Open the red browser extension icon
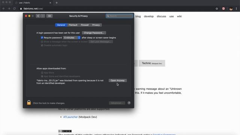This screenshot has width=240, height=135. pos(223,9)
